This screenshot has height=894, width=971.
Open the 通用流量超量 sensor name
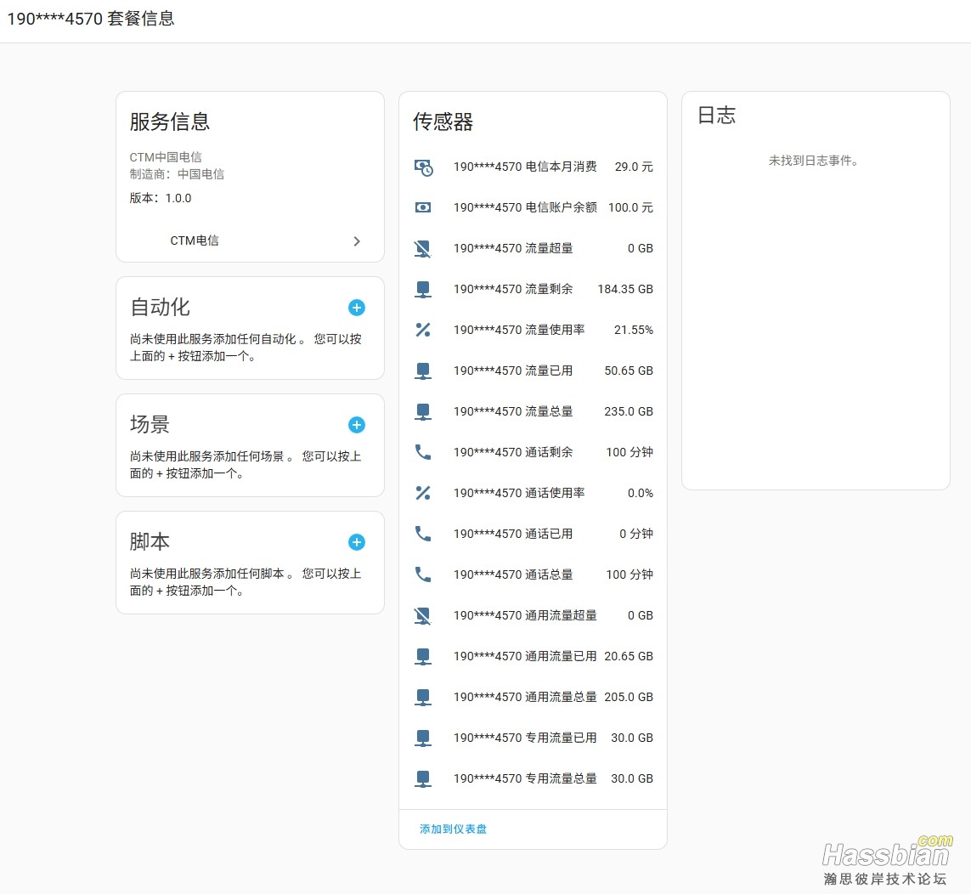pyautogui.click(x=525, y=616)
